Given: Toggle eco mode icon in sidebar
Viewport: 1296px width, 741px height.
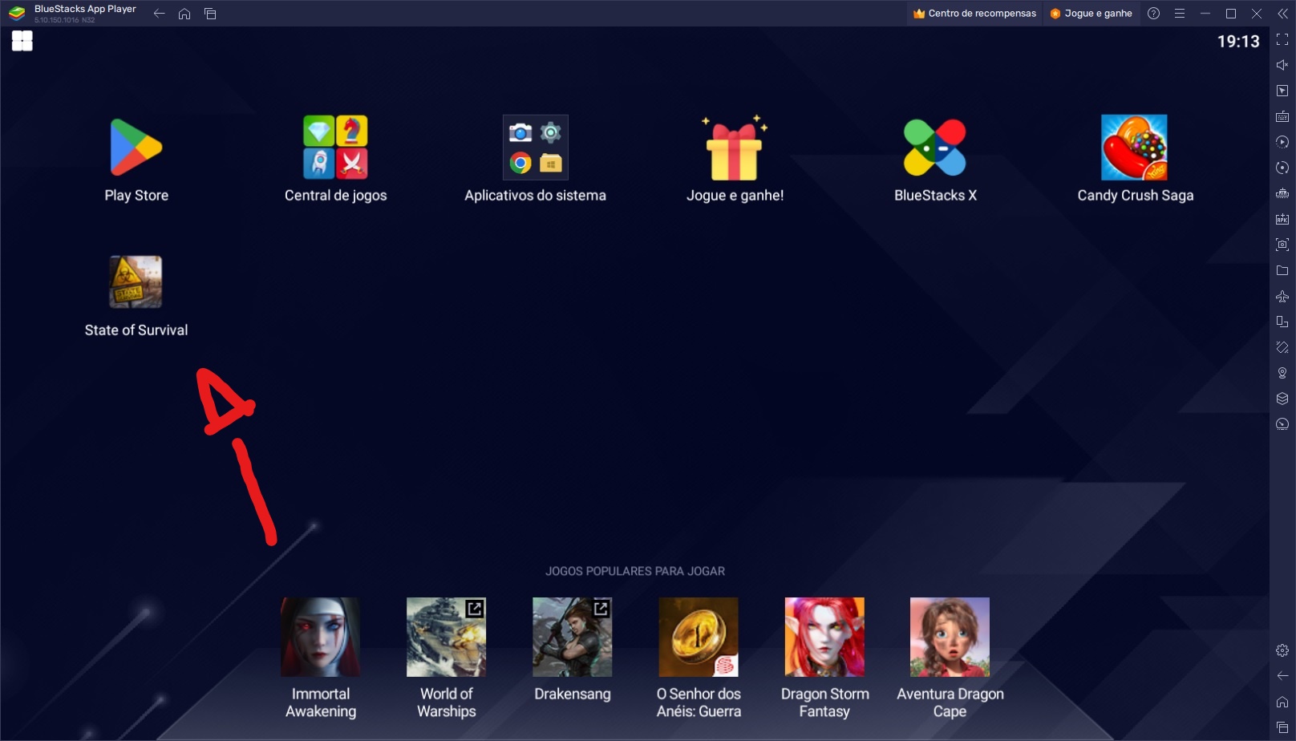Looking at the screenshot, I should click(1282, 424).
